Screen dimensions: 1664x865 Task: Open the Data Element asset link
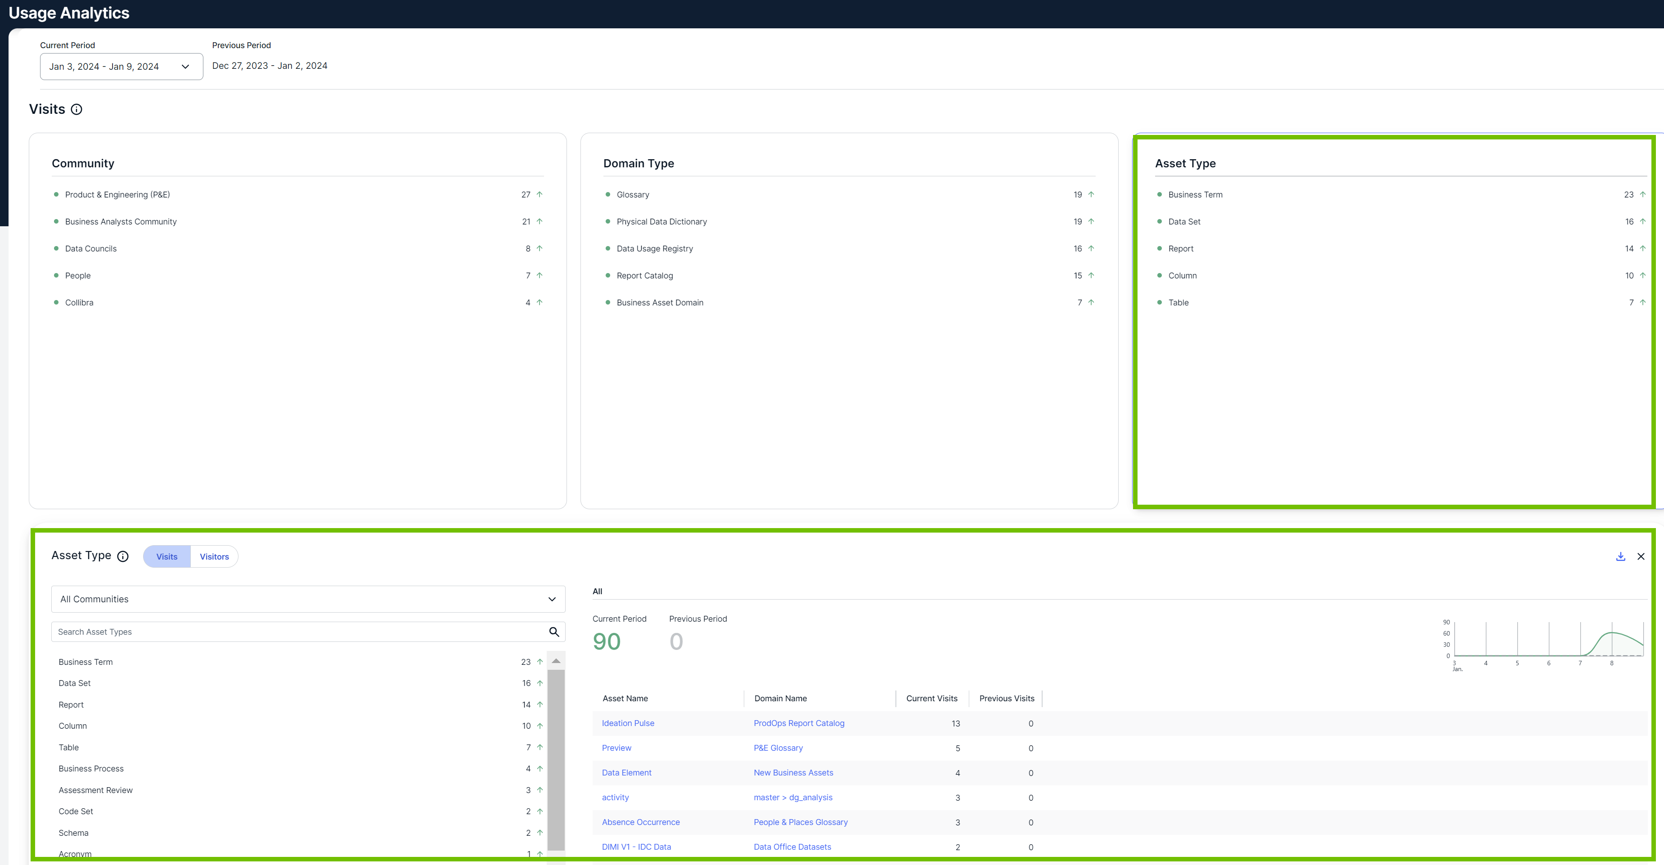pos(626,773)
